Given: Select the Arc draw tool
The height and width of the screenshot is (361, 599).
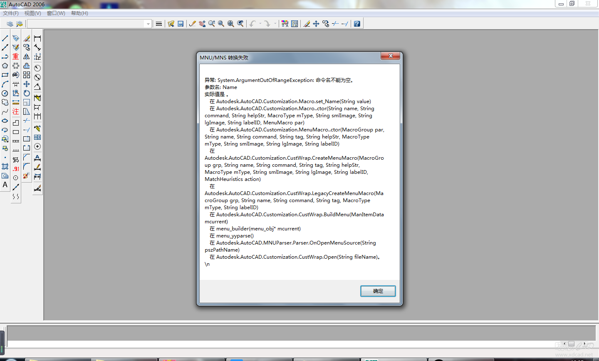Looking at the screenshot, I should pyautogui.click(x=5, y=84).
